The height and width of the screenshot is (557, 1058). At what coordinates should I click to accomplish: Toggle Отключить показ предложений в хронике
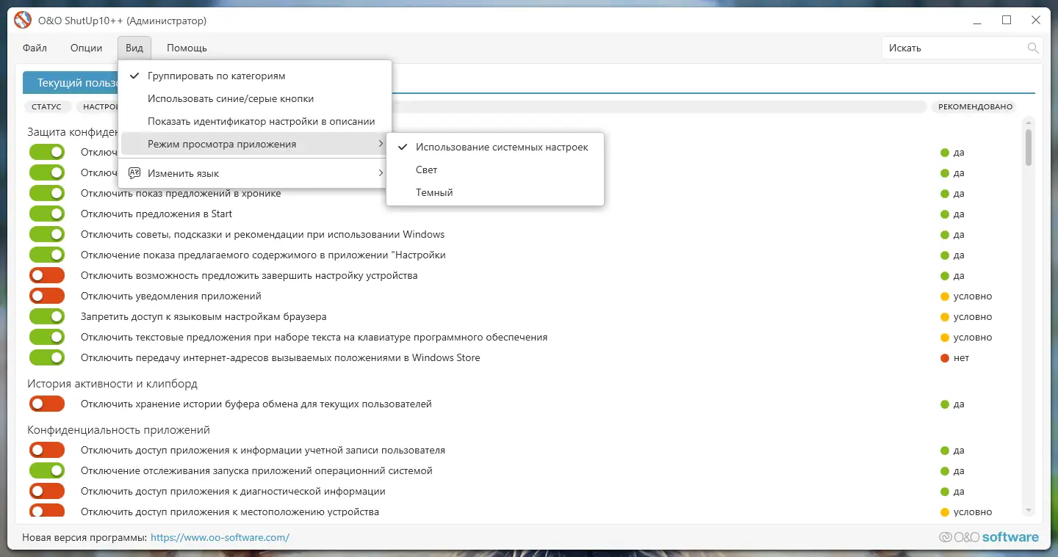click(x=47, y=194)
